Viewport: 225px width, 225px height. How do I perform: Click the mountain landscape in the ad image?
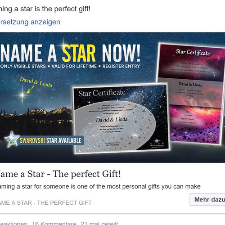point(36,118)
